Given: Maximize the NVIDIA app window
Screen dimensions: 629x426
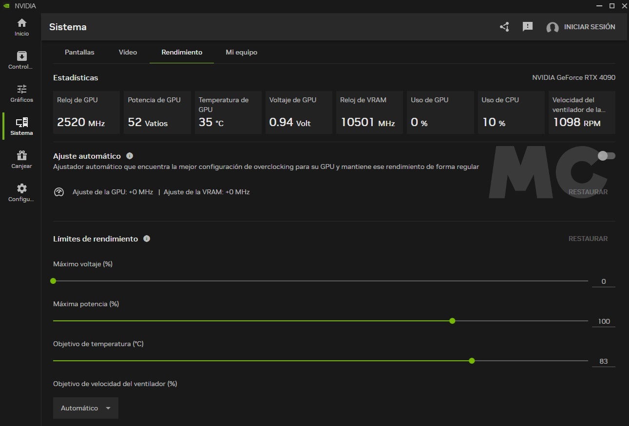Looking at the screenshot, I should pos(612,6).
